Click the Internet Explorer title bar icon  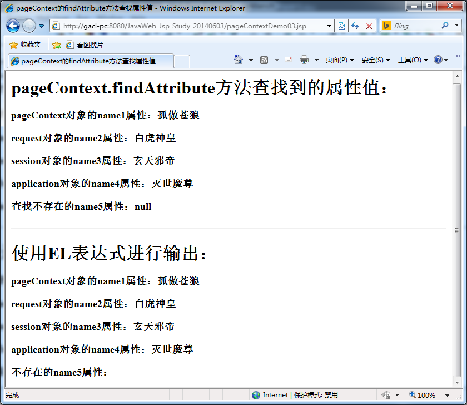pyautogui.click(x=9, y=8)
